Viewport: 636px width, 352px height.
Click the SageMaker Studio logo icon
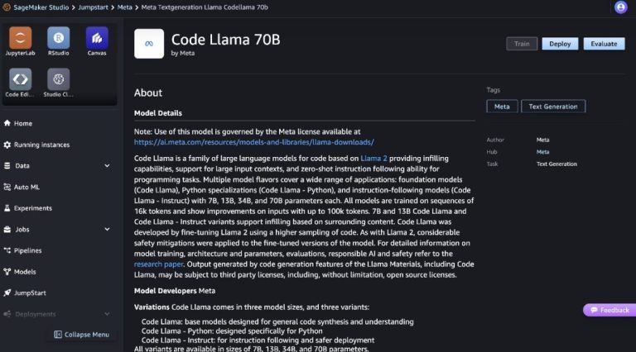(7, 7)
